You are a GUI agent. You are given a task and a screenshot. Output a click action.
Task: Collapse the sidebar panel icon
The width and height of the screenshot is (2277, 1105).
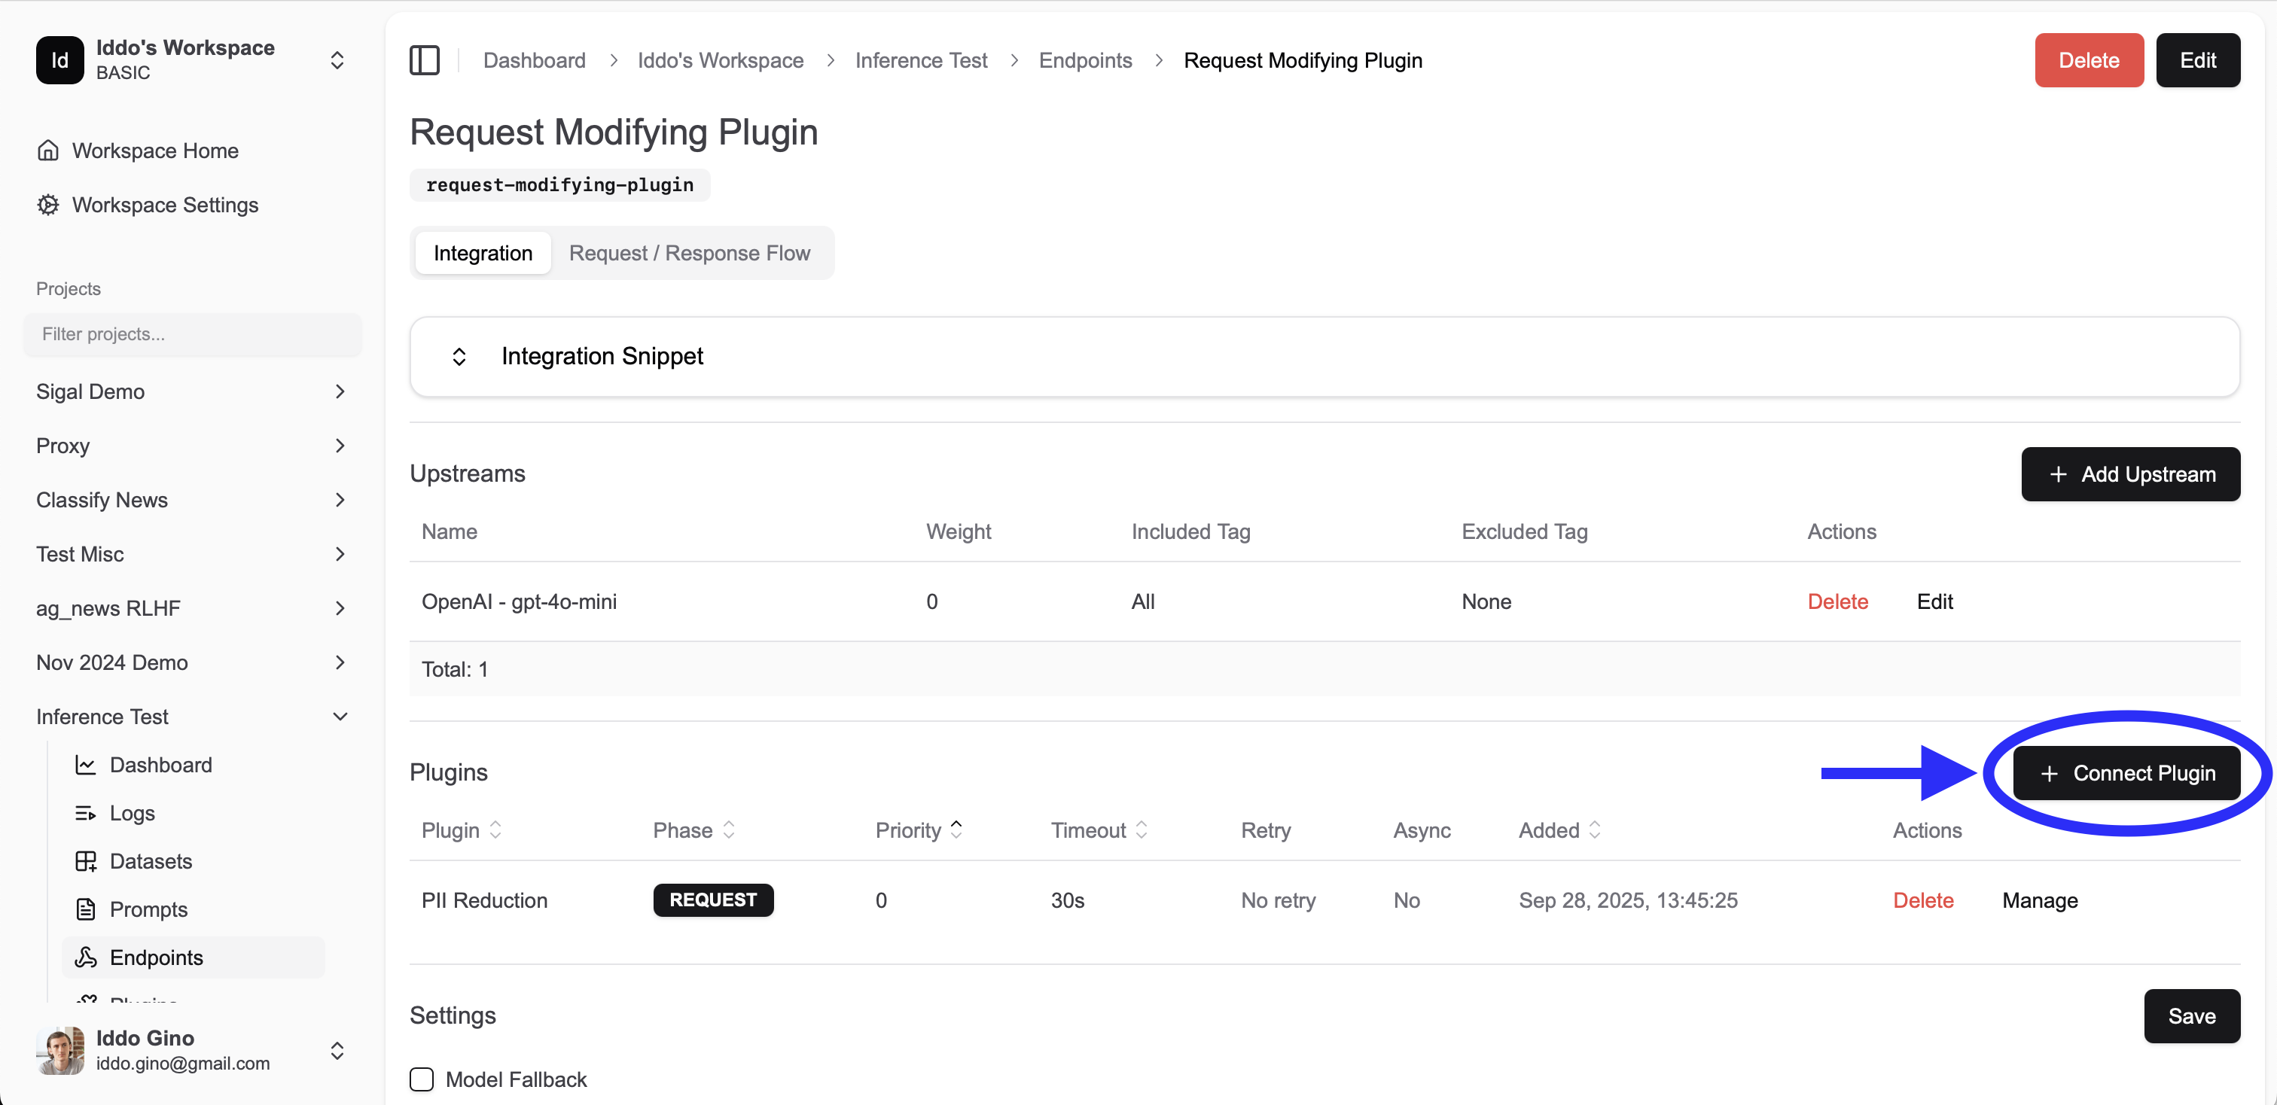pyautogui.click(x=424, y=59)
